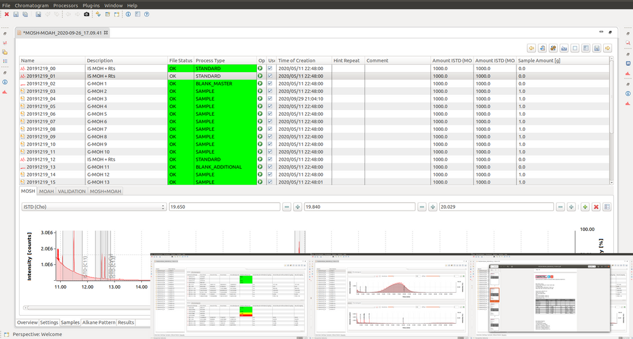Click the colored list icon in left sidebar
Viewport: 633px width, 339px height.
click(5, 61)
